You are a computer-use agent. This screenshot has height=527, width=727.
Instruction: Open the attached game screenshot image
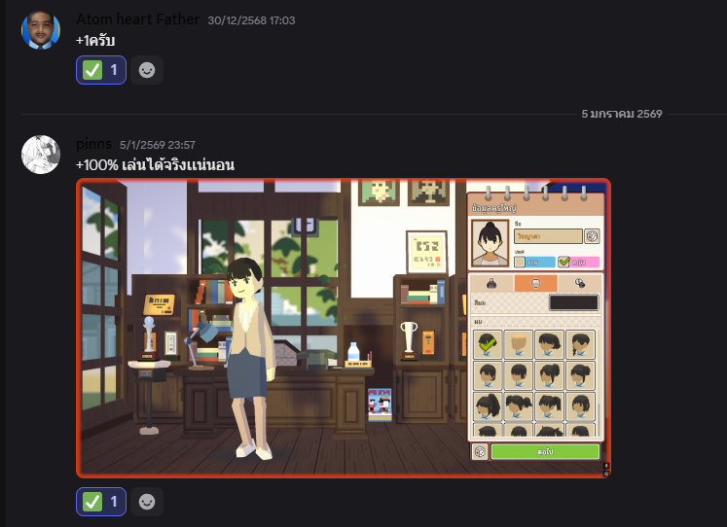[273, 328]
